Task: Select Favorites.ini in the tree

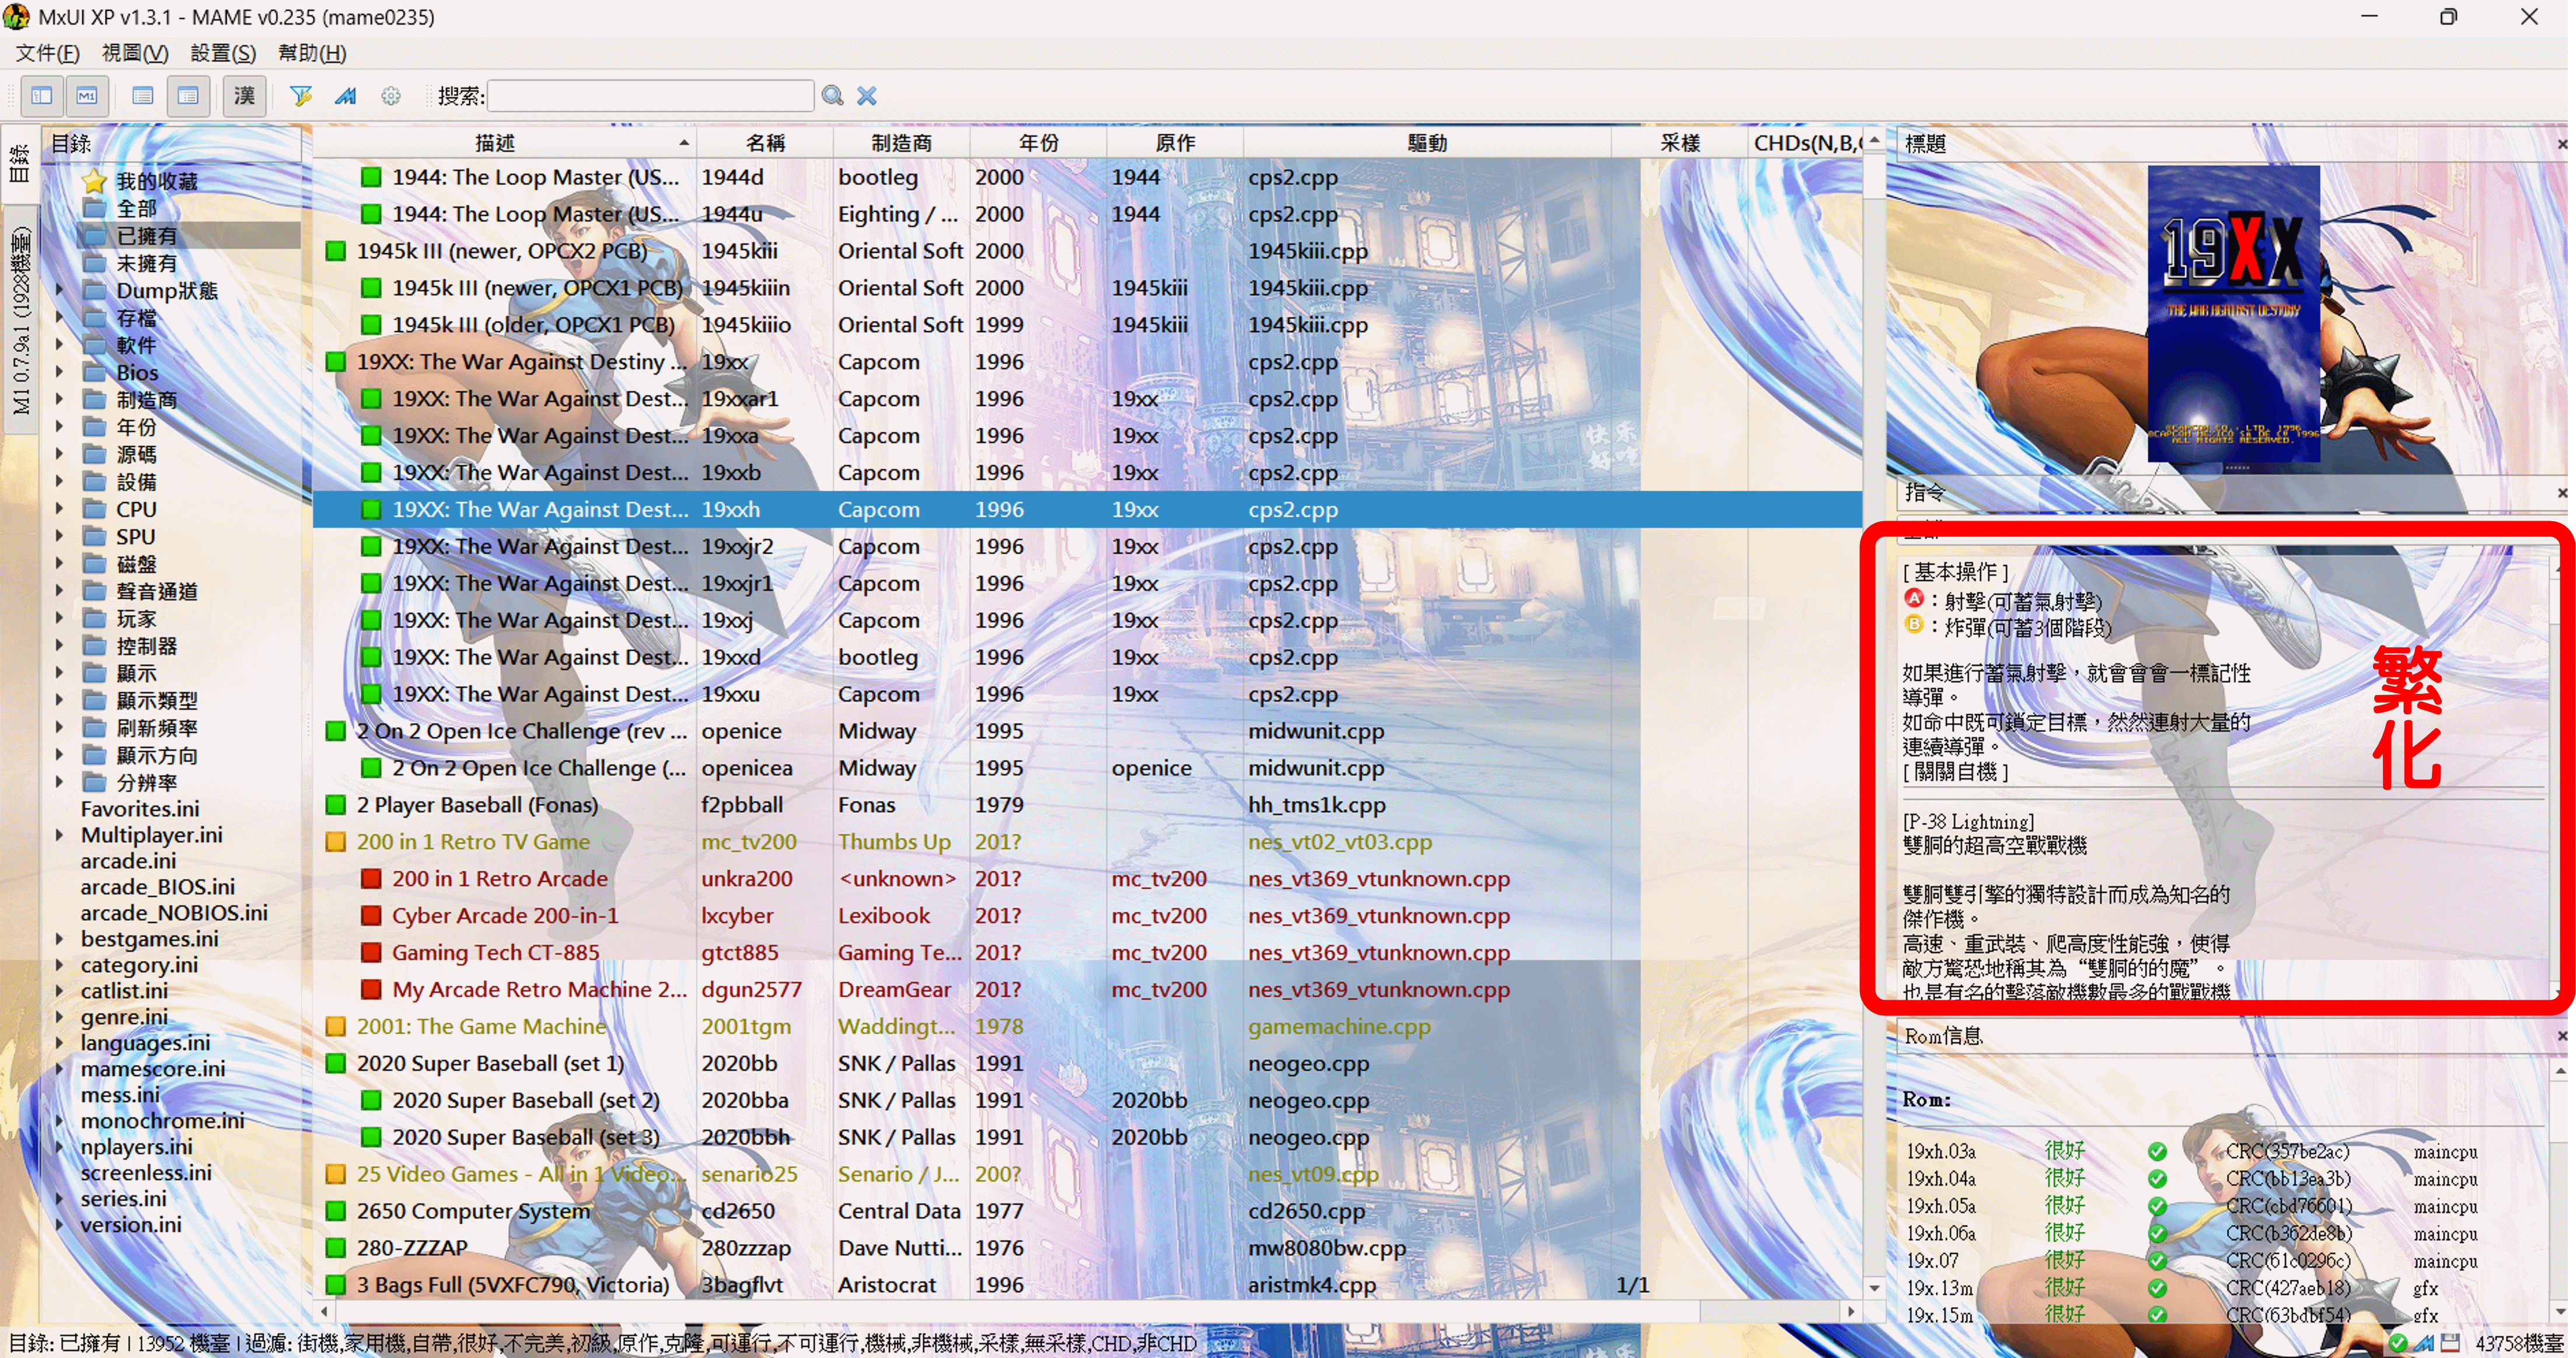Action: tap(140, 809)
